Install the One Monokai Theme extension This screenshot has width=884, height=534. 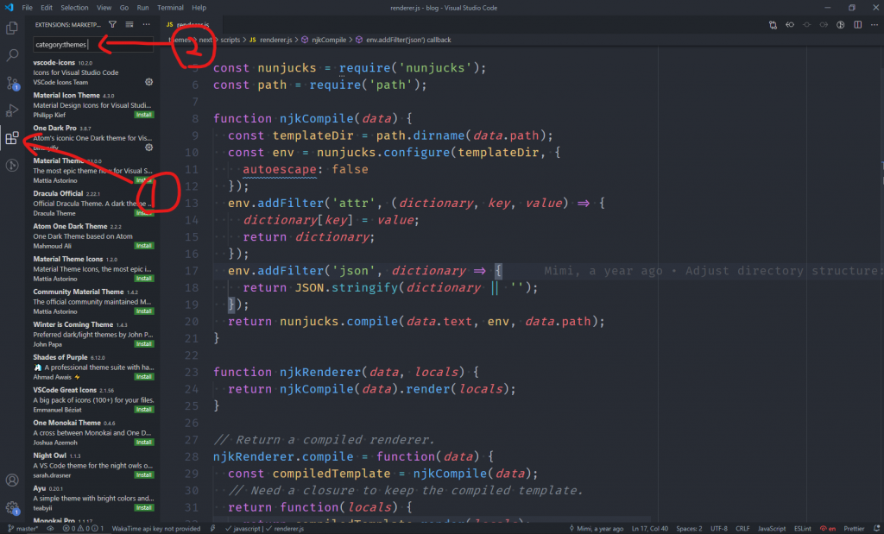point(144,443)
